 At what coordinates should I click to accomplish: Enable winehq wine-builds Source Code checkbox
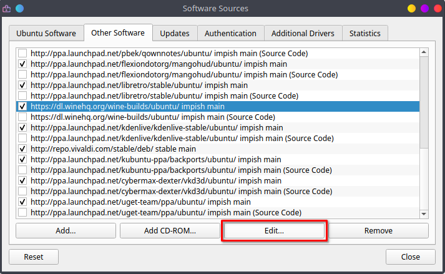[x=22, y=117]
